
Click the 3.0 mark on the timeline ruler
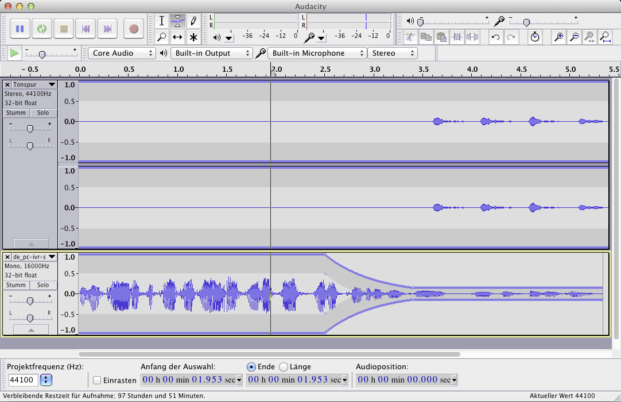point(375,69)
